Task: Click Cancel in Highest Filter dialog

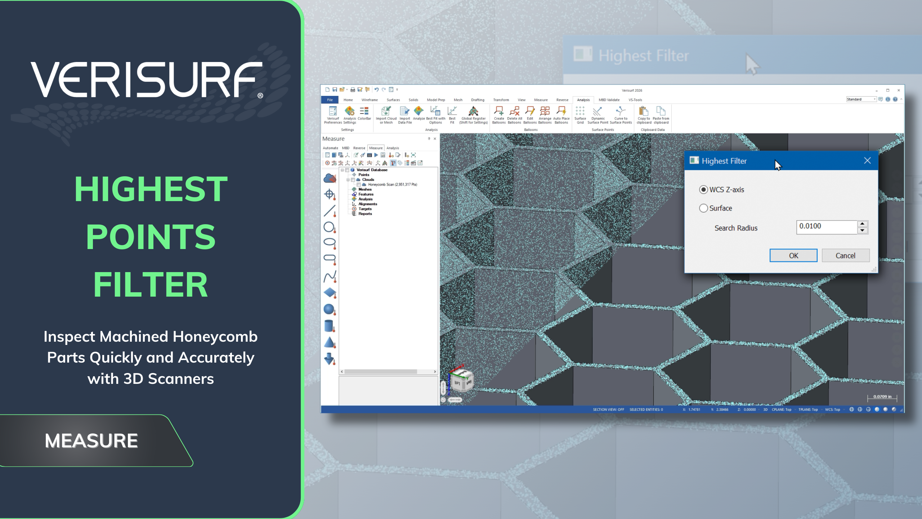Action: click(845, 256)
